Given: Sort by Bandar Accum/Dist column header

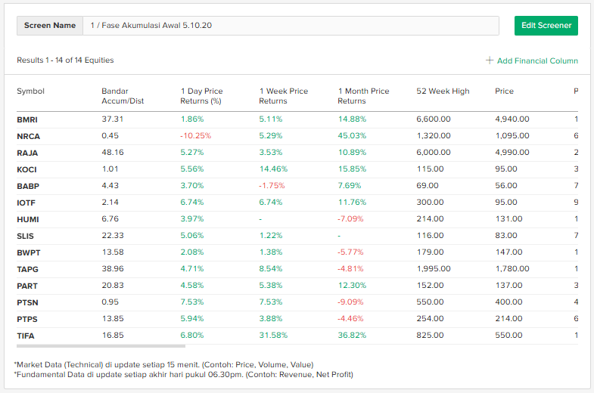Looking at the screenshot, I should click(x=123, y=96).
